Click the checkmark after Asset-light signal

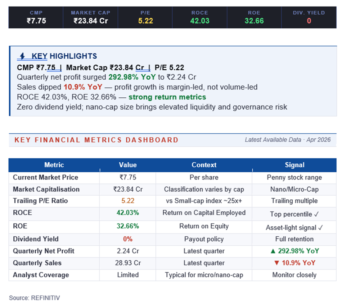coord(321,227)
